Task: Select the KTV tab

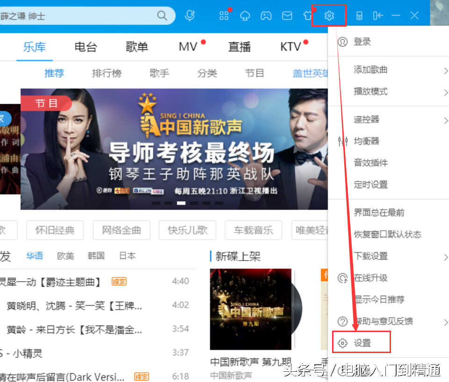Action: point(290,47)
